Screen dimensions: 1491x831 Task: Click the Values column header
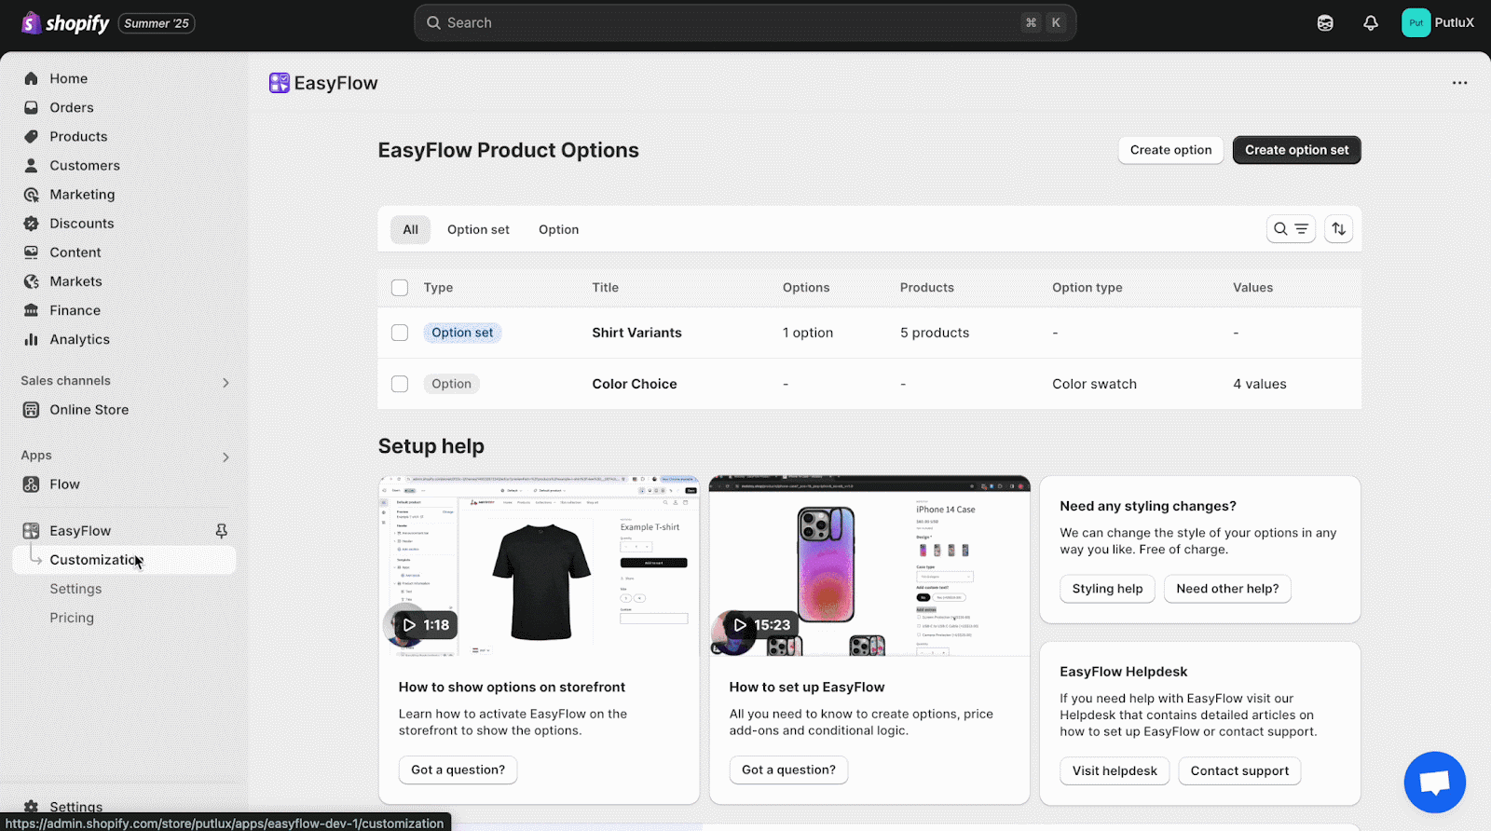pyautogui.click(x=1252, y=288)
